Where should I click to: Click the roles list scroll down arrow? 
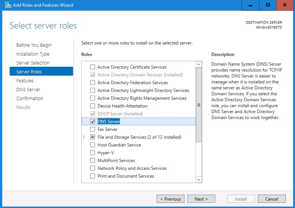coord(199,180)
